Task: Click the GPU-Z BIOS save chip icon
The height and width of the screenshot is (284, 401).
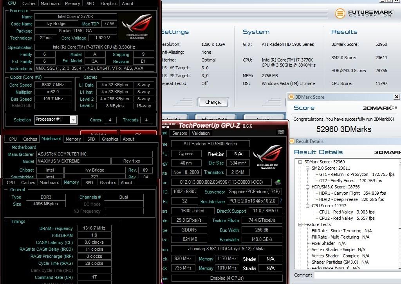Action: pyautogui.click(x=278, y=182)
